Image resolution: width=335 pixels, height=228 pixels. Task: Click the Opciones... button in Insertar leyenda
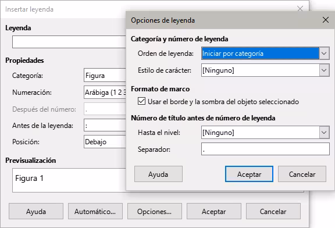[155, 211]
